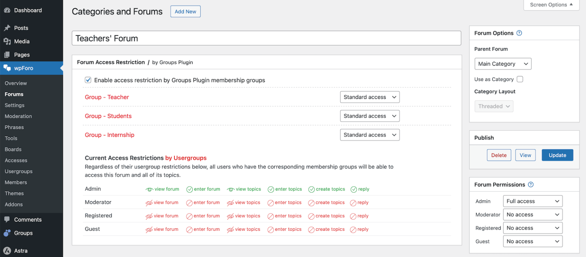Open the Moderator No access dropdown
Image resolution: width=586 pixels, height=257 pixels.
(x=533, y=214)
